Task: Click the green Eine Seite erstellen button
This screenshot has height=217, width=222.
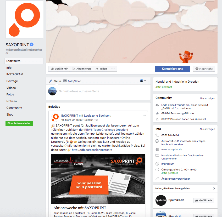Action: coord(19,123)
